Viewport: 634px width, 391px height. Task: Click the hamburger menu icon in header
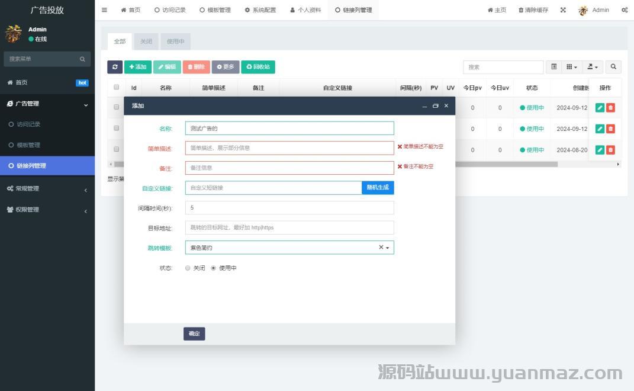click(x=105, y=10)
